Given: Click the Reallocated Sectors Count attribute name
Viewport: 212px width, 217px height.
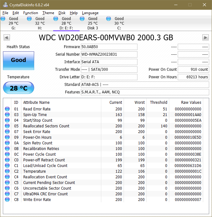Looking at the screenshot, I should [x=46, y=126].
